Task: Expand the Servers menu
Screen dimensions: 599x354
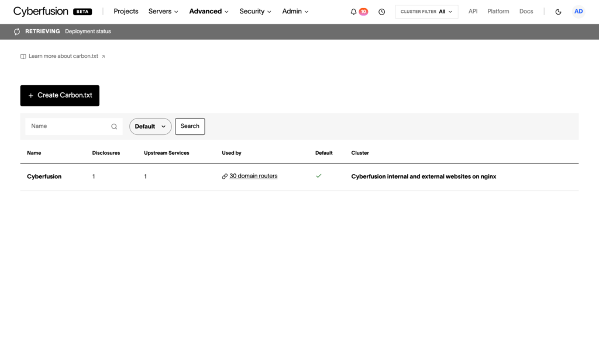Action: [163, 12]
